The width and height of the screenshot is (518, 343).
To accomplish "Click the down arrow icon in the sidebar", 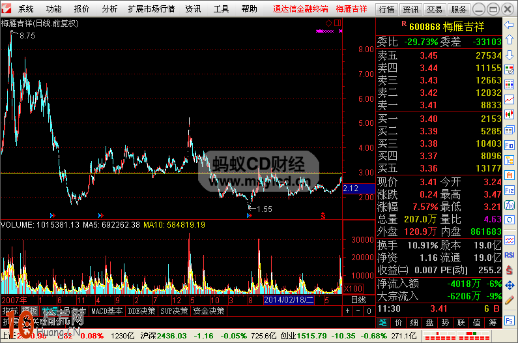I will 509,55.
